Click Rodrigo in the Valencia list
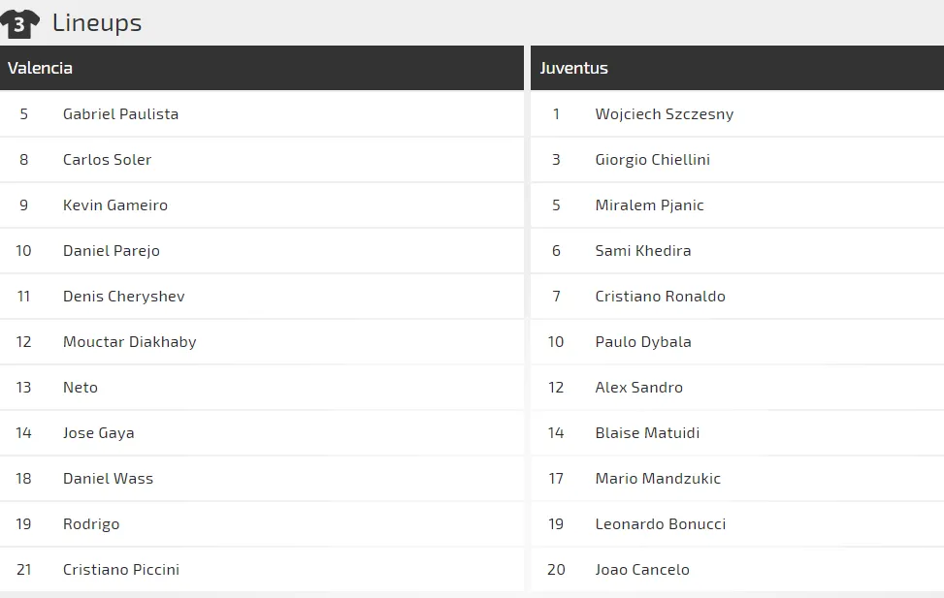This screenshot has width=944, height=598. click(x=91, y=523)
